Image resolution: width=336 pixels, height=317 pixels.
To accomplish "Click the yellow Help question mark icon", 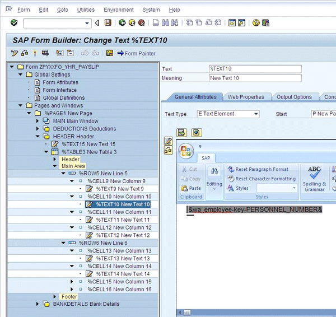I will [256, 23].
